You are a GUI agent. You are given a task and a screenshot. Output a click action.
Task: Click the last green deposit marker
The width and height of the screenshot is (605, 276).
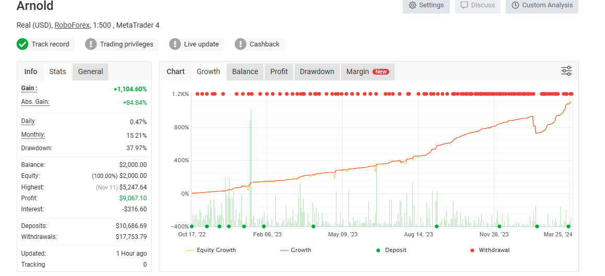click(568, 226)
